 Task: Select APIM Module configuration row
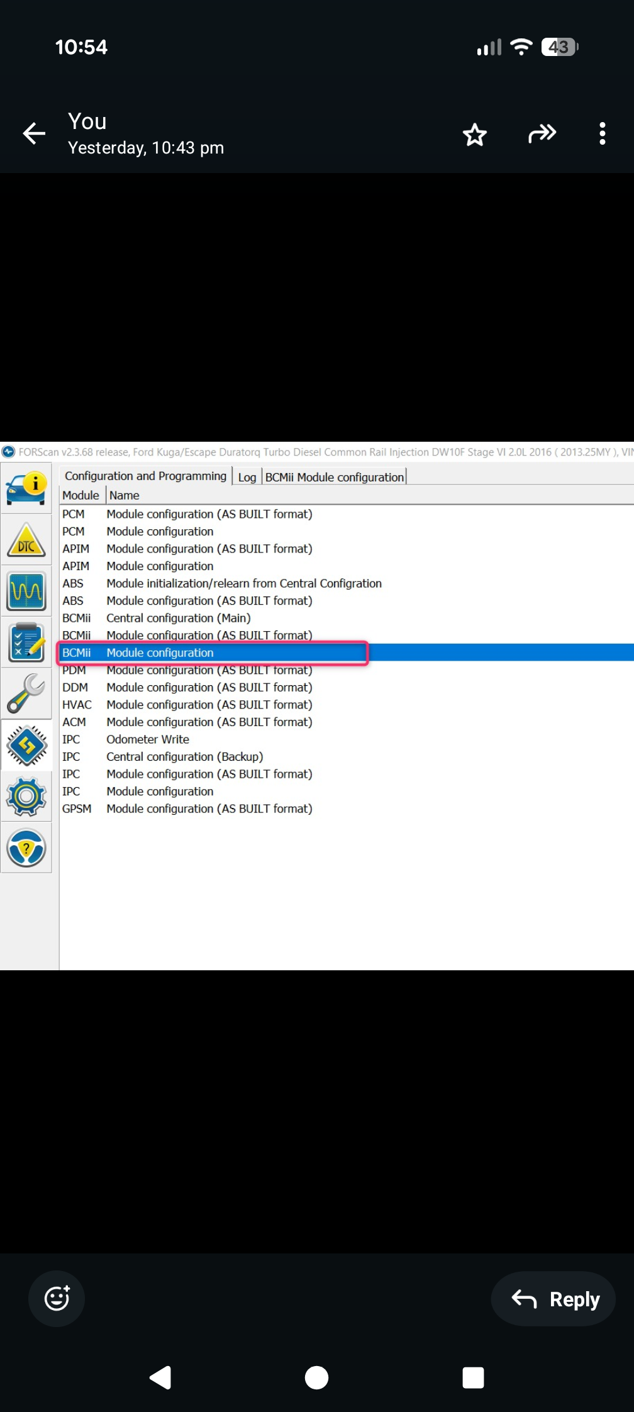coord(346,566)
